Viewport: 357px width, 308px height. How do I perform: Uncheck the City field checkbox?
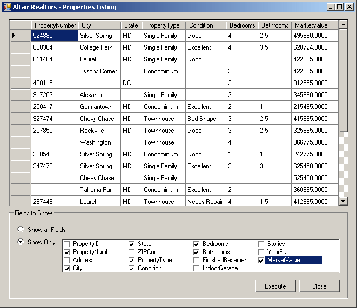pos(67,269)
